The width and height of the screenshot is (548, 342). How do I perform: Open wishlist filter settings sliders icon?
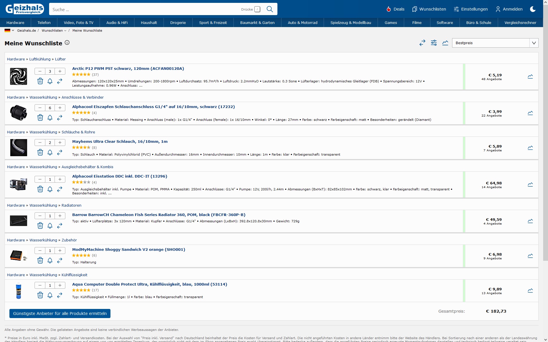(x=434, y=43)
